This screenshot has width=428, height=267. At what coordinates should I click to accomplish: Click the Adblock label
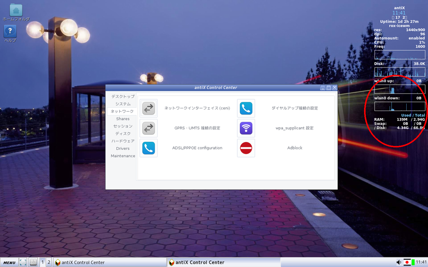click(x=295, y=148)
